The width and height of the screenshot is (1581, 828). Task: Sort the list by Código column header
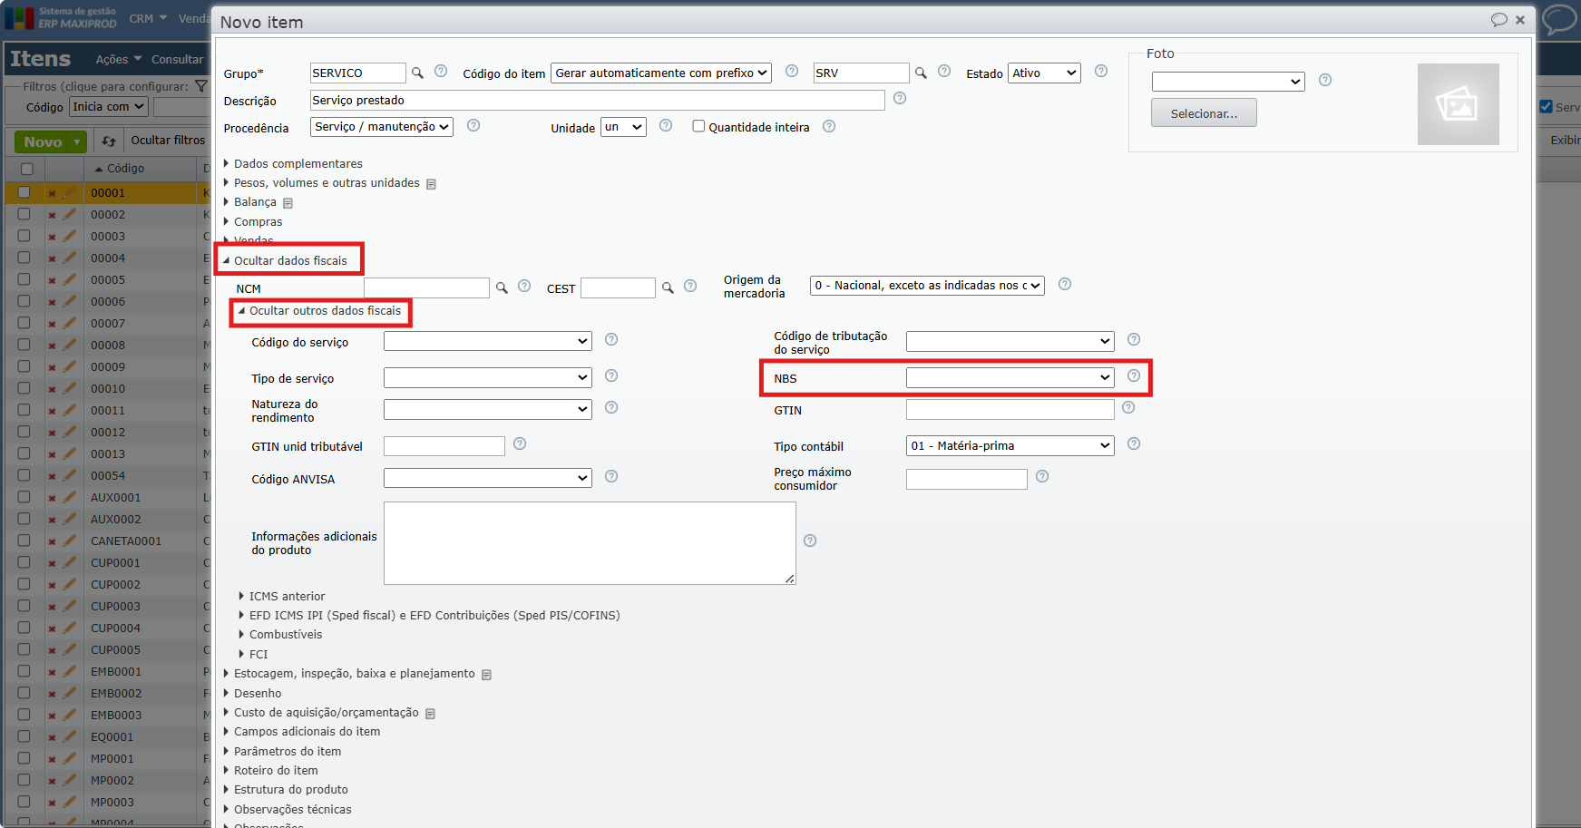click(x=125, y=168)
